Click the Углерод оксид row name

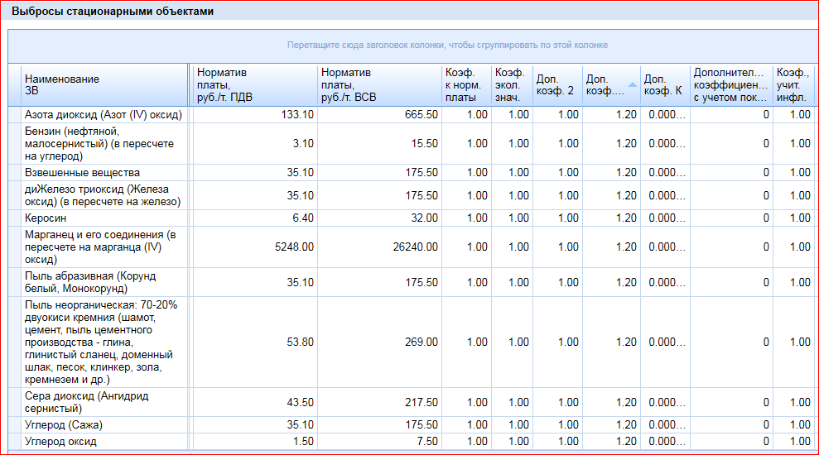coord(60,441)
